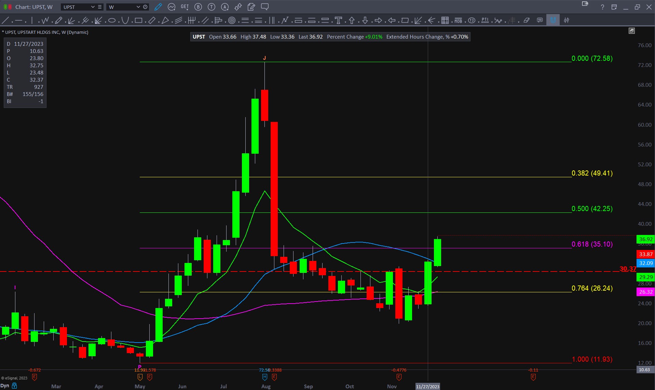The height and width of the screenshot is (390, 655).
Task: Open the GET studies dropdown
Action: coord(185,7)
